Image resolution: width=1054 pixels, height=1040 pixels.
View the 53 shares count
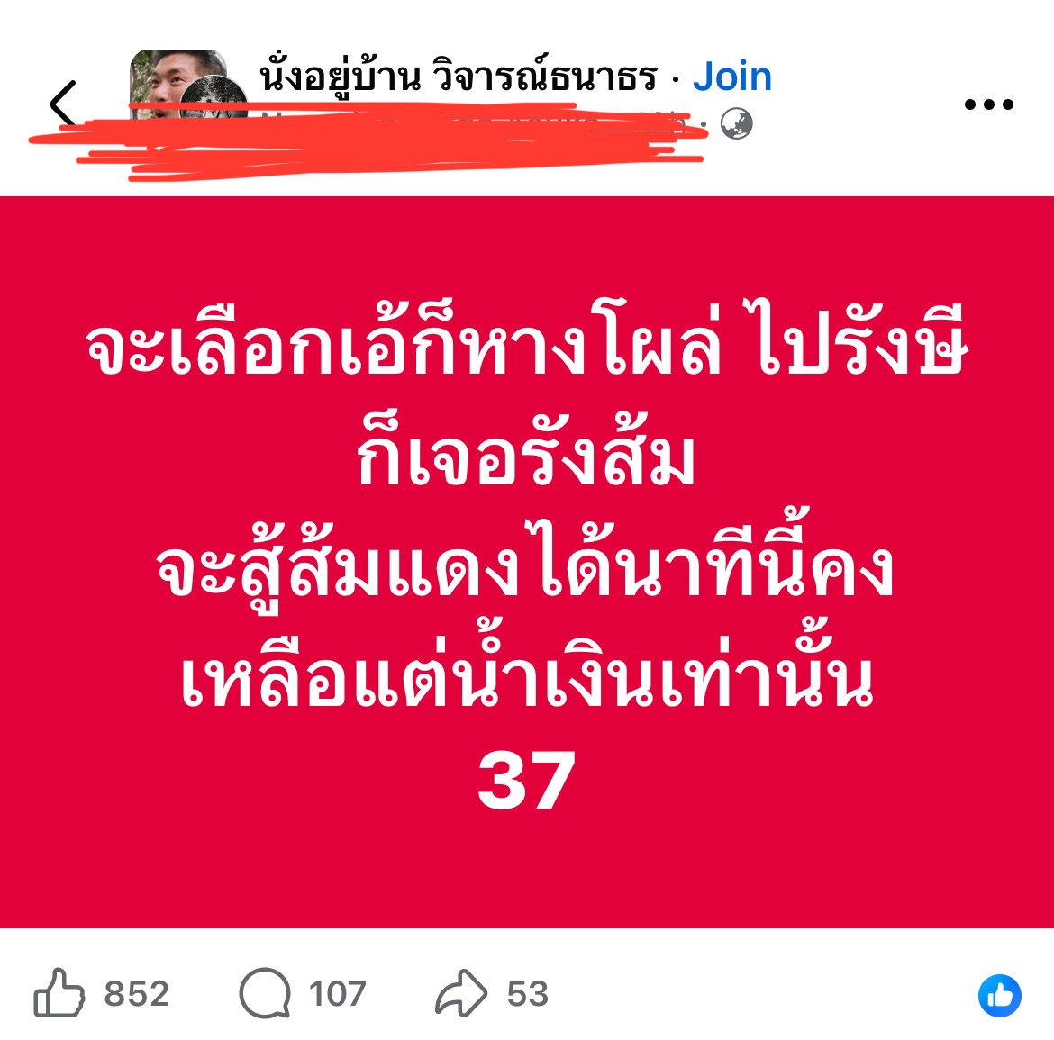528,994
